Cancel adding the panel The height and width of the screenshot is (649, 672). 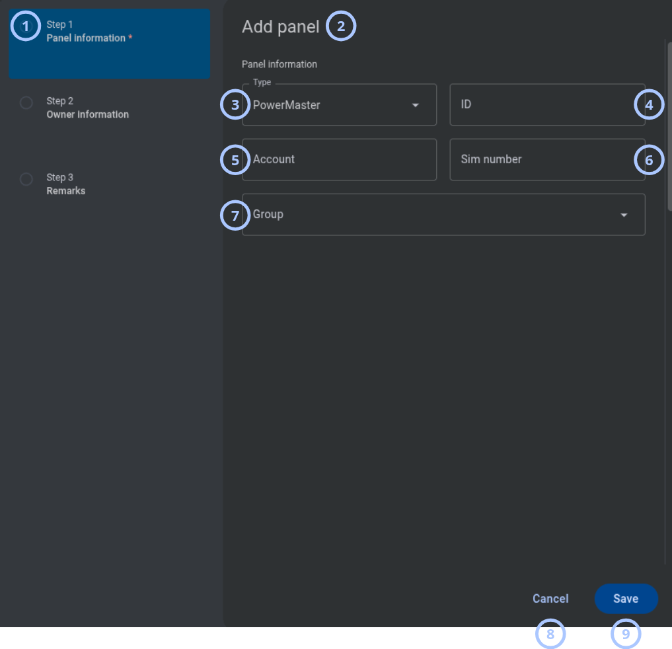(x=550, y=598)
